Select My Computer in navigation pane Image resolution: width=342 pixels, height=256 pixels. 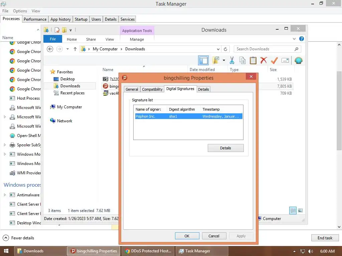point(69,107)
